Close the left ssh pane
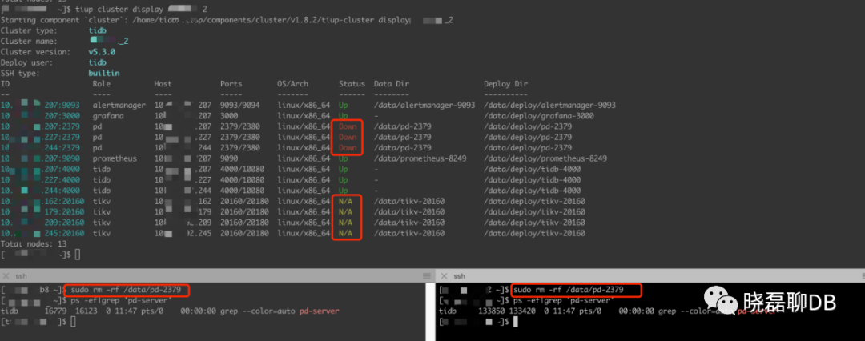865x341 pixels. (x=5, y=276)
